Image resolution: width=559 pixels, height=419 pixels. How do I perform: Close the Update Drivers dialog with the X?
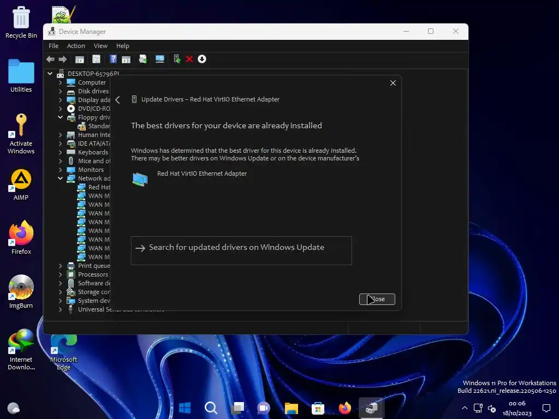393,83
